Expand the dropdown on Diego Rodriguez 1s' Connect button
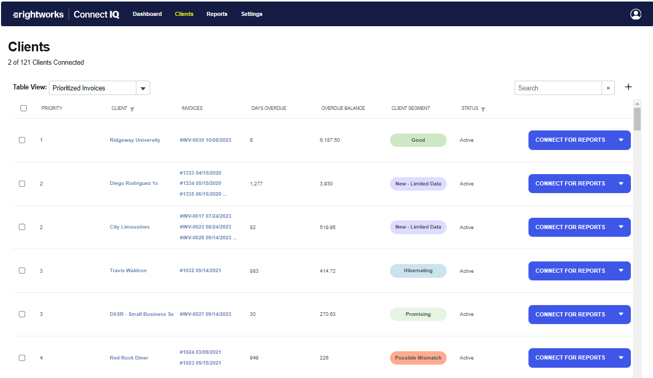653x378 pixels. pos(621,183)
